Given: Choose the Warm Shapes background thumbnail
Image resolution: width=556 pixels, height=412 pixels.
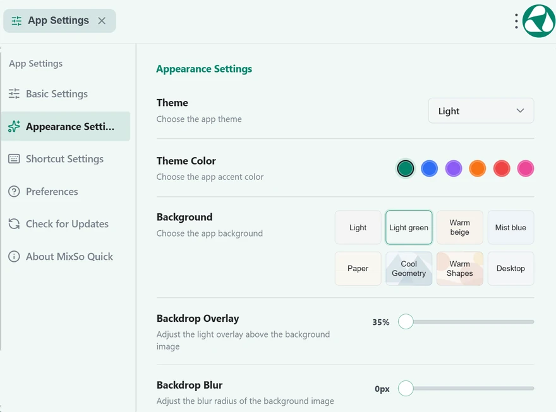Looking at the screenshot, I should coord(460,269).
